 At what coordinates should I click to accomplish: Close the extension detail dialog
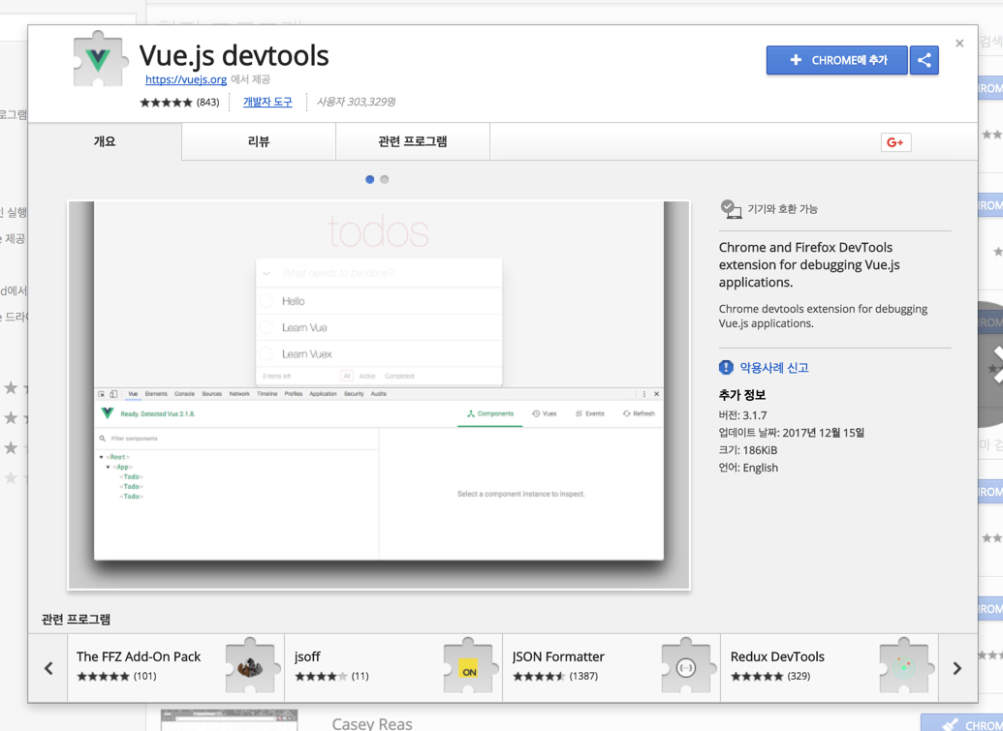[958, 44]
